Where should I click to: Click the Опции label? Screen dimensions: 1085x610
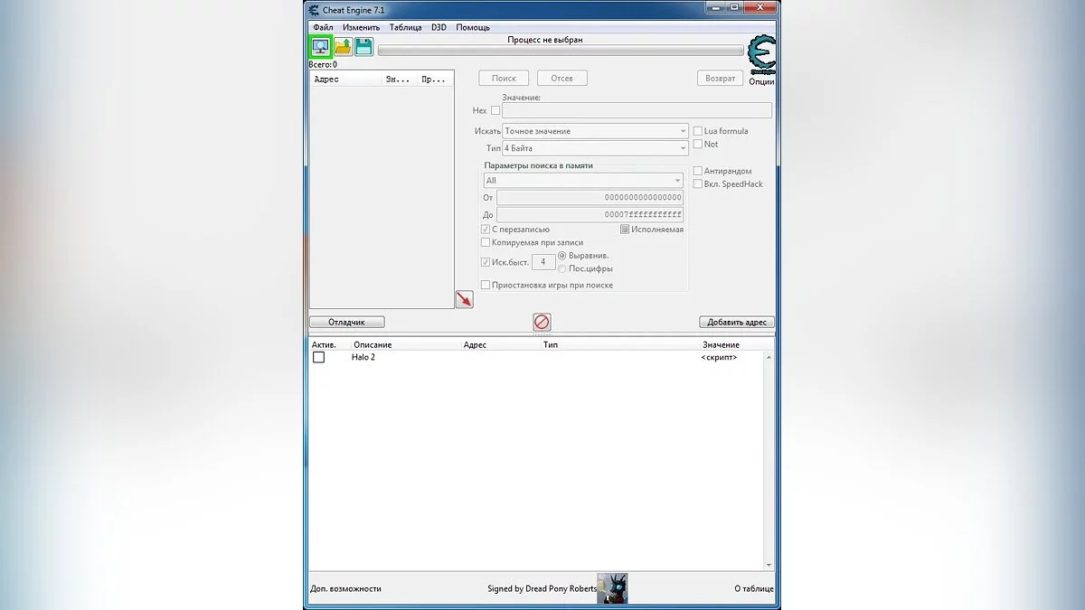coord(762,81)
